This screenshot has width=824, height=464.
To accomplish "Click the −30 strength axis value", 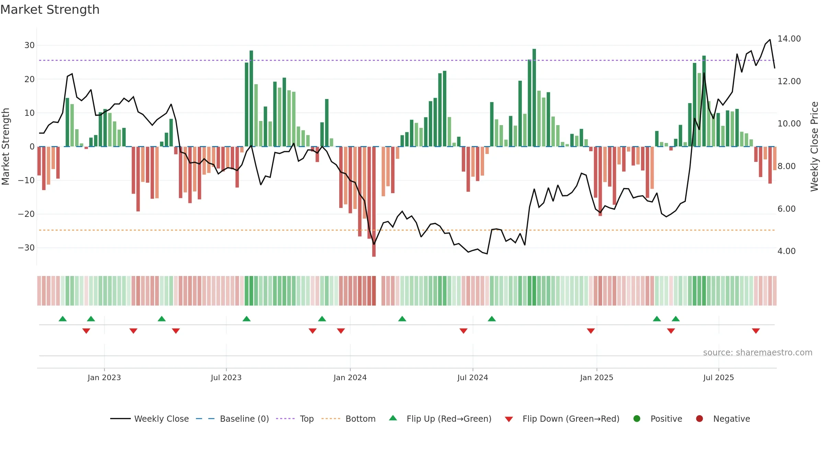I will tap(26, 248).
